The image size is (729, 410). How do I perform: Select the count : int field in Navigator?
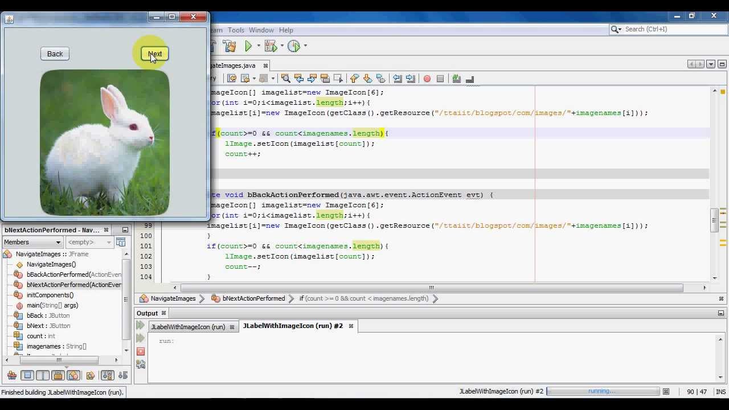[x=41, y=336]
